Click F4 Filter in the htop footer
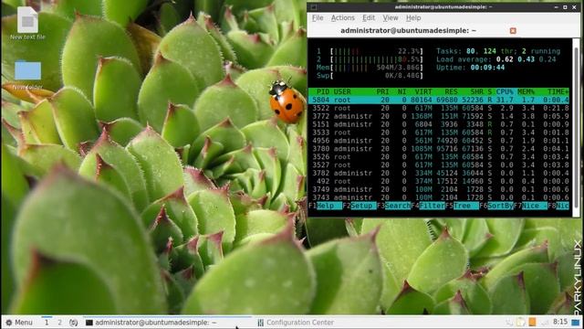The image size is (584, 329). click(428, 206)
